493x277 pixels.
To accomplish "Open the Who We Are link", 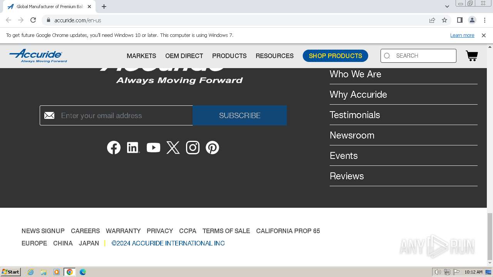I will coord(355,74).
